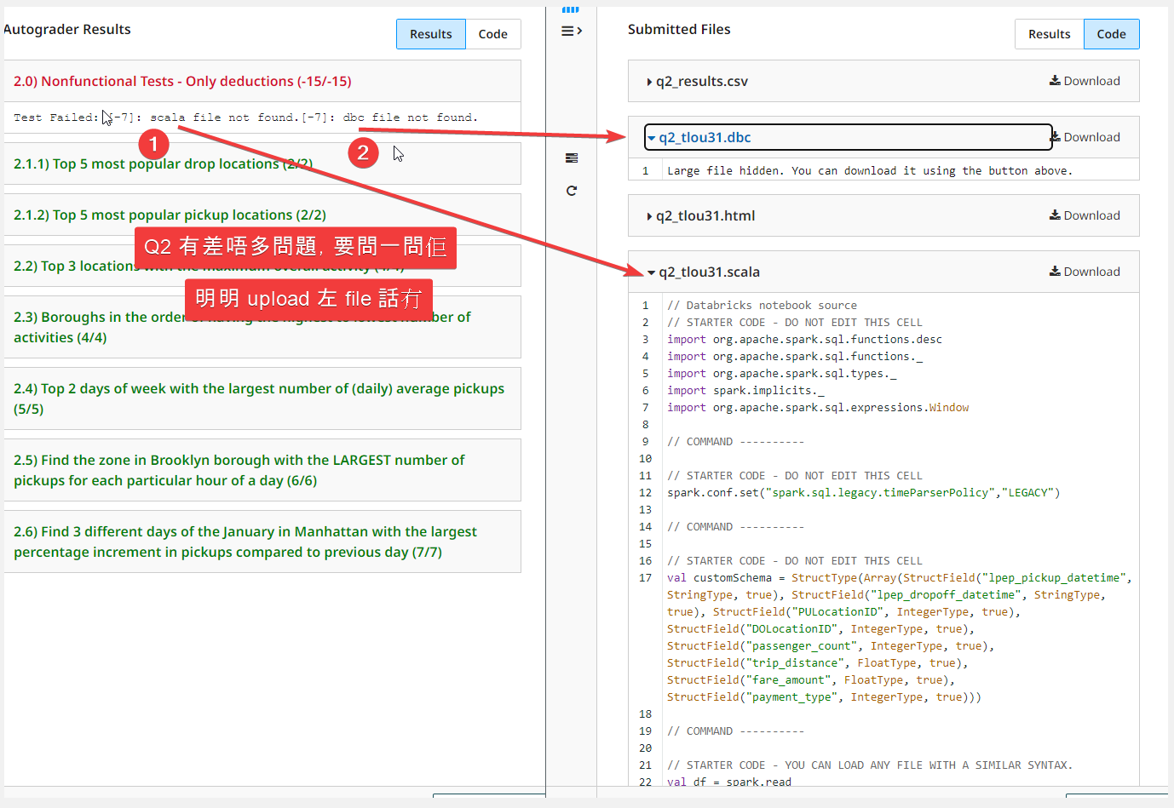Switch to Results tab in Autograder panel
This screenshot has height=808, width=1174.
click(x=430, y=34)
